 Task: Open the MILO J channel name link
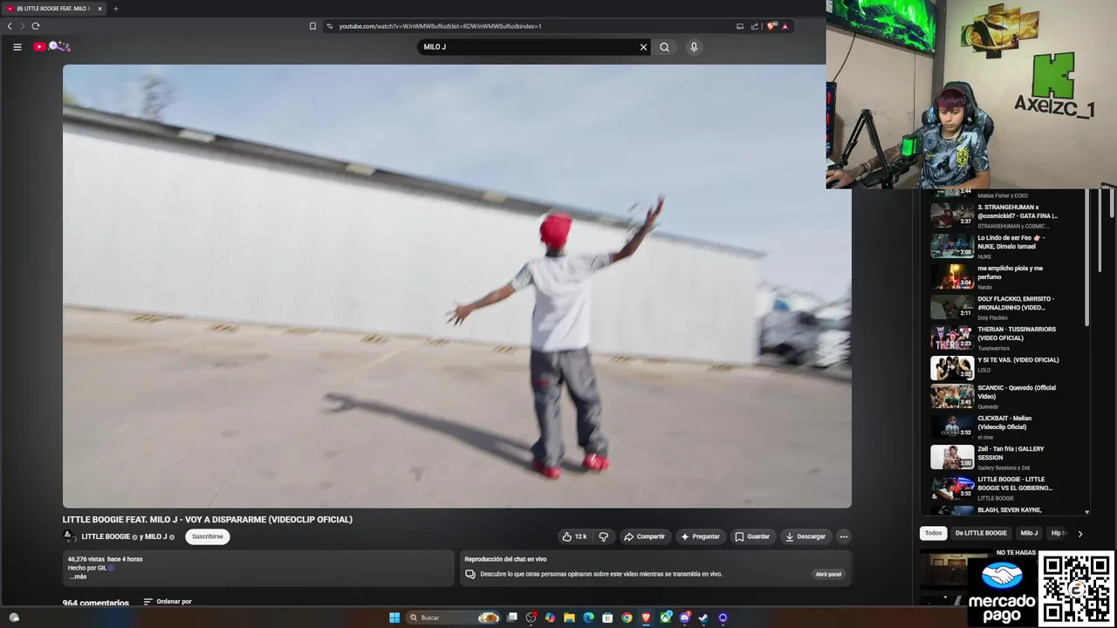pyautogui.click(x=156, y=536)
